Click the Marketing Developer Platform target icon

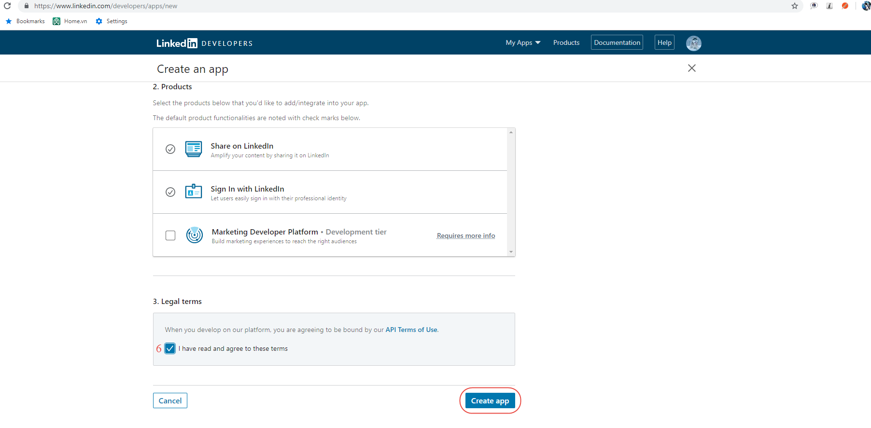[195, 235]
